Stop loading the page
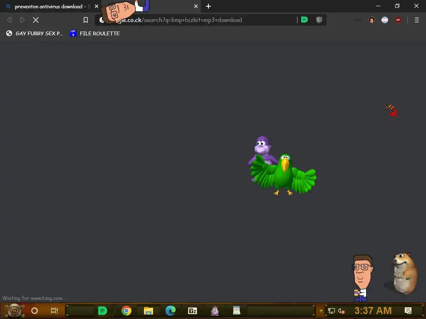This screenshot has height=319, width=426. 36,20
